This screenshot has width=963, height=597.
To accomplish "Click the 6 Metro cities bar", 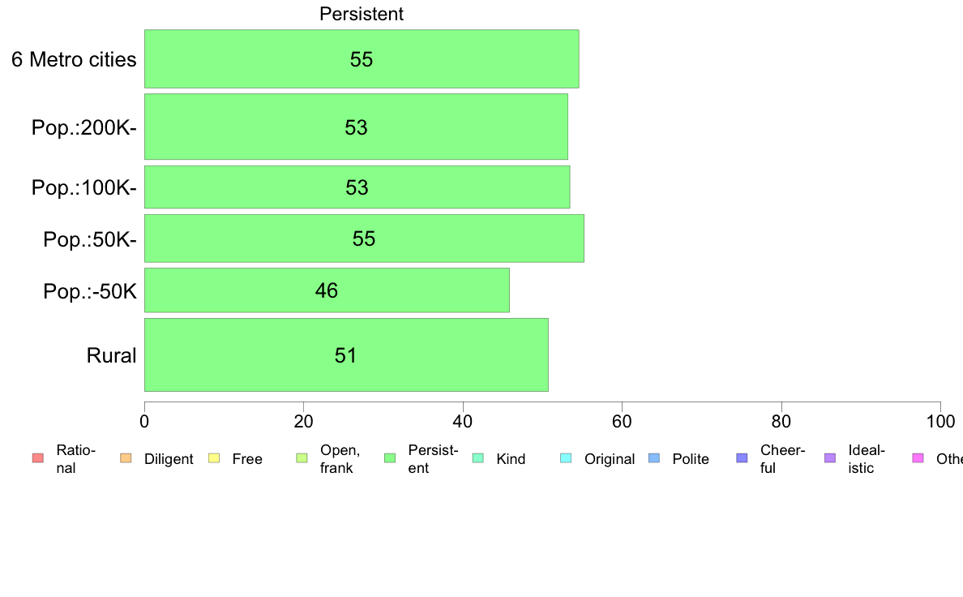I will (362, 59).
